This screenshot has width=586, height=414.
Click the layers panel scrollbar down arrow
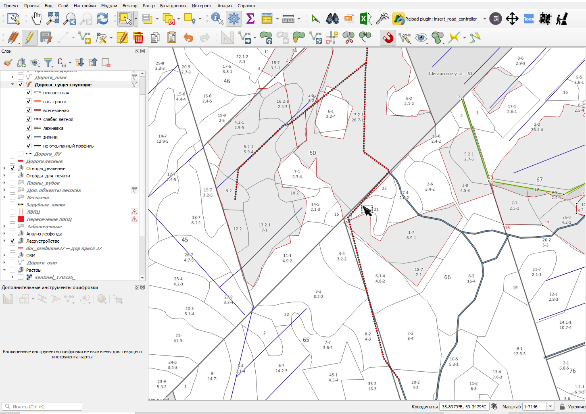tap(142, 278)
